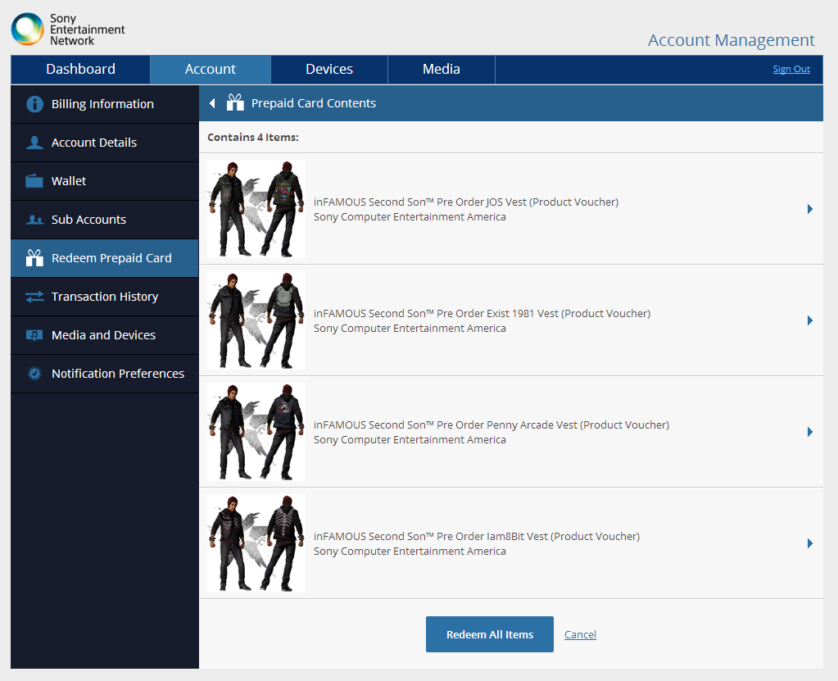The height and width of the screenshot is (681, 838).
Task: Click the 'Contains 4 Items:' label
Action: tap(253, 138)
